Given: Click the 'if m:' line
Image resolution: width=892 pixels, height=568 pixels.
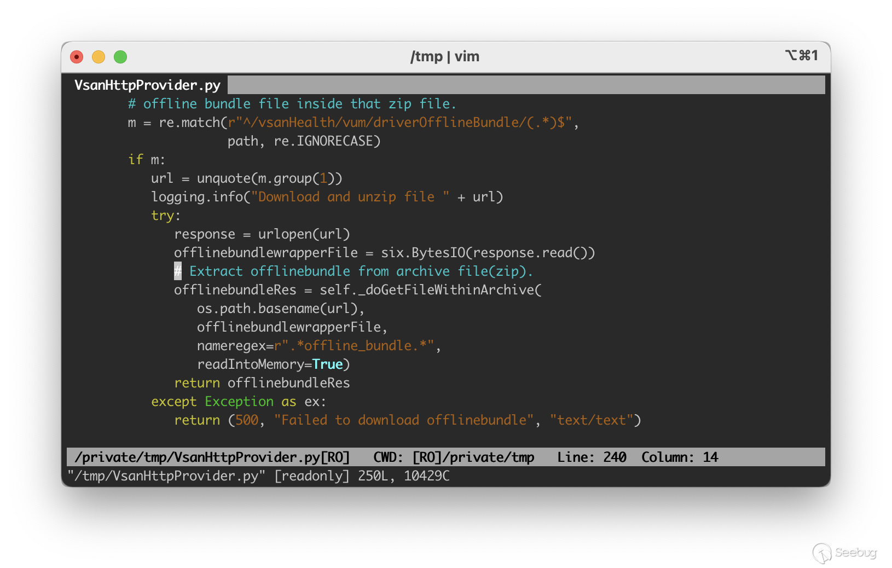Looking at the screenshot, I should point(147,160).
